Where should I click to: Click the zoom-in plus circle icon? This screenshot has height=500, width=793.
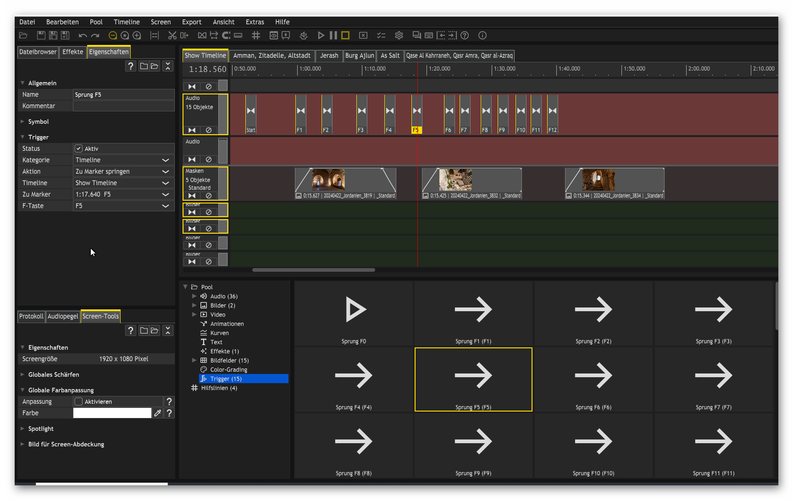(x=137, y=35)
